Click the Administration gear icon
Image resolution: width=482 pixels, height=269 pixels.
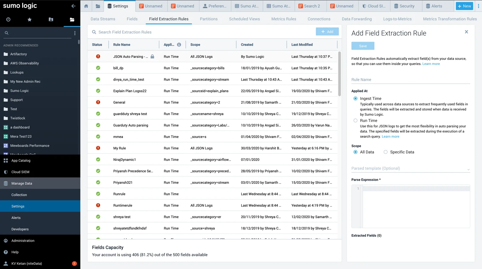tap(6, 241)
